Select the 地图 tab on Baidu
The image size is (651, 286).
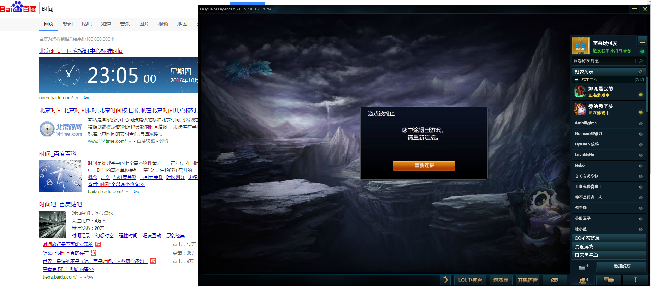182,24
